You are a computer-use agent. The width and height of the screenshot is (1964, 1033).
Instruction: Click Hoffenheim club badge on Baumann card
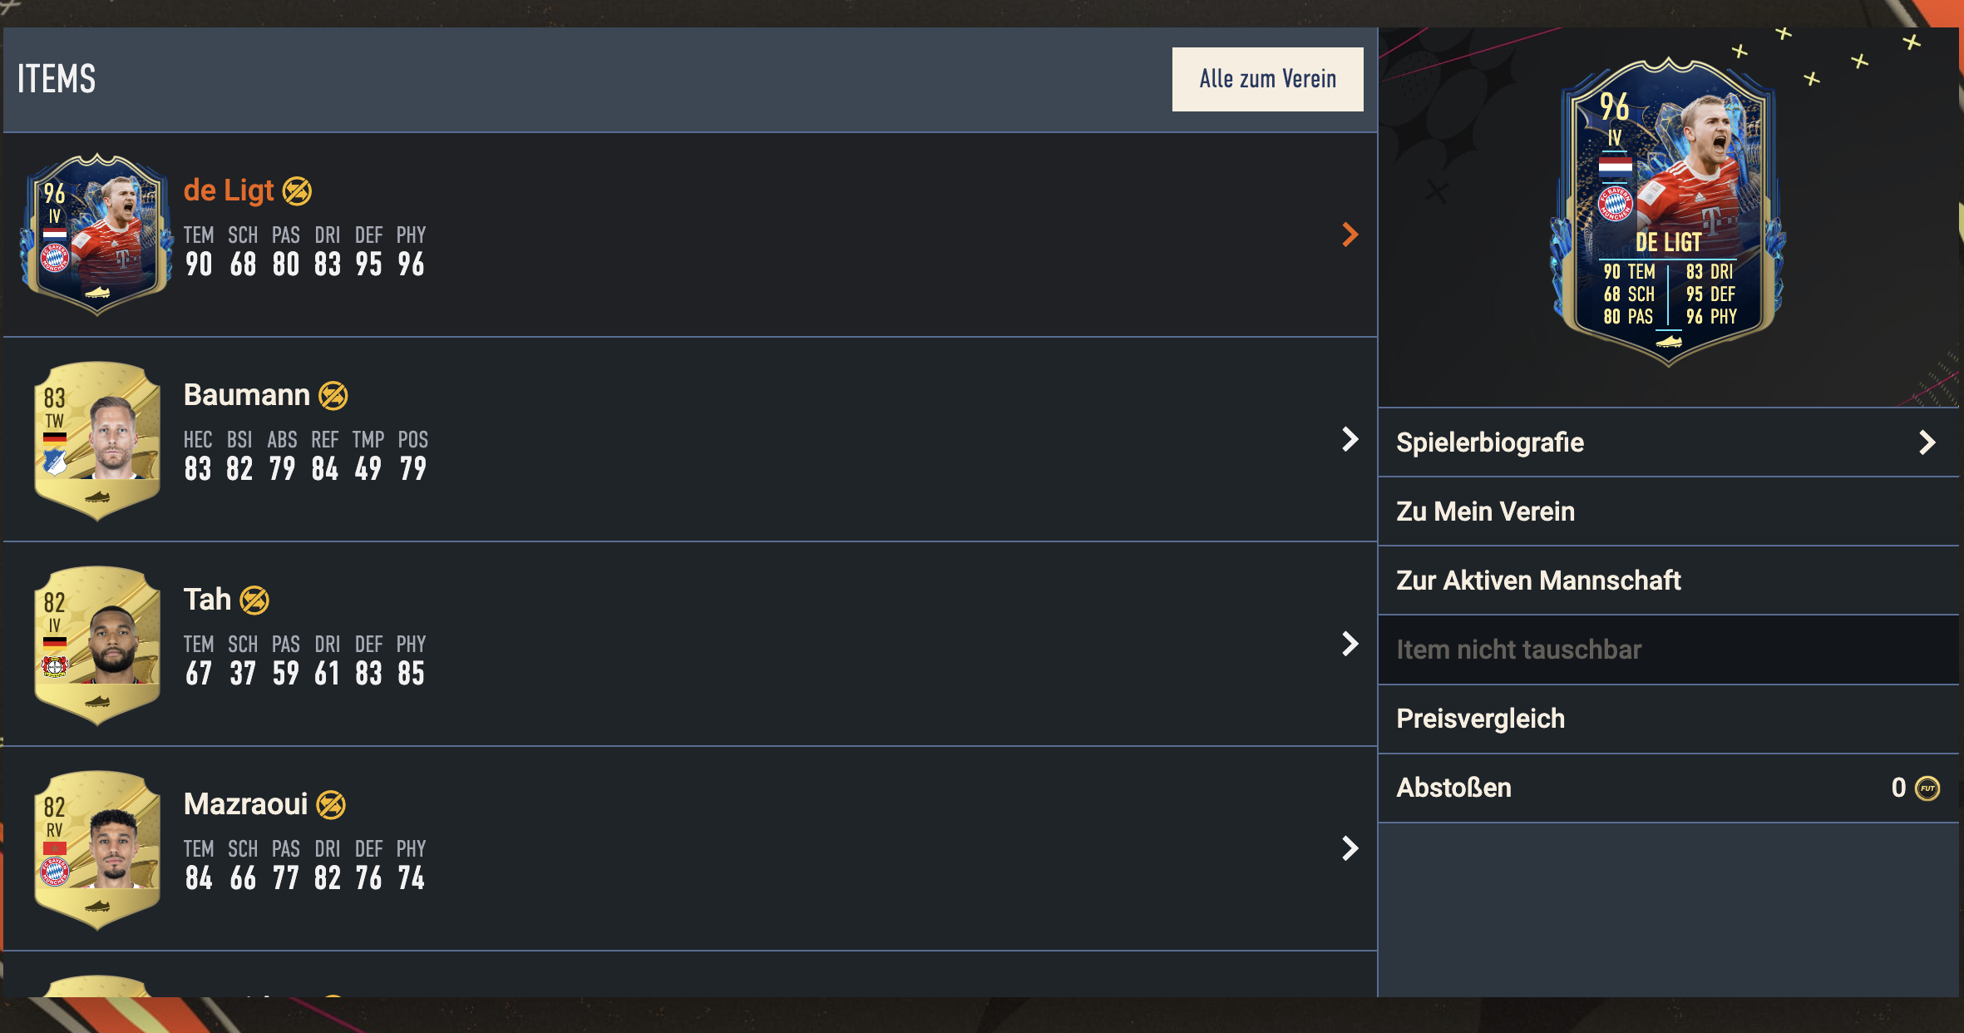click(x=55, y=462)
